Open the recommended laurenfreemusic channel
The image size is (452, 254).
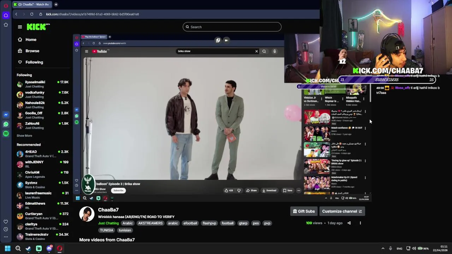[42, 195]
